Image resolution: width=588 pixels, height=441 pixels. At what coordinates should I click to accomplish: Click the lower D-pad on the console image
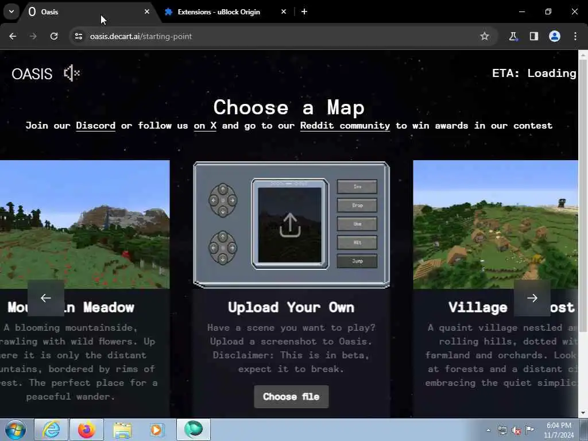tap(223, 247)
